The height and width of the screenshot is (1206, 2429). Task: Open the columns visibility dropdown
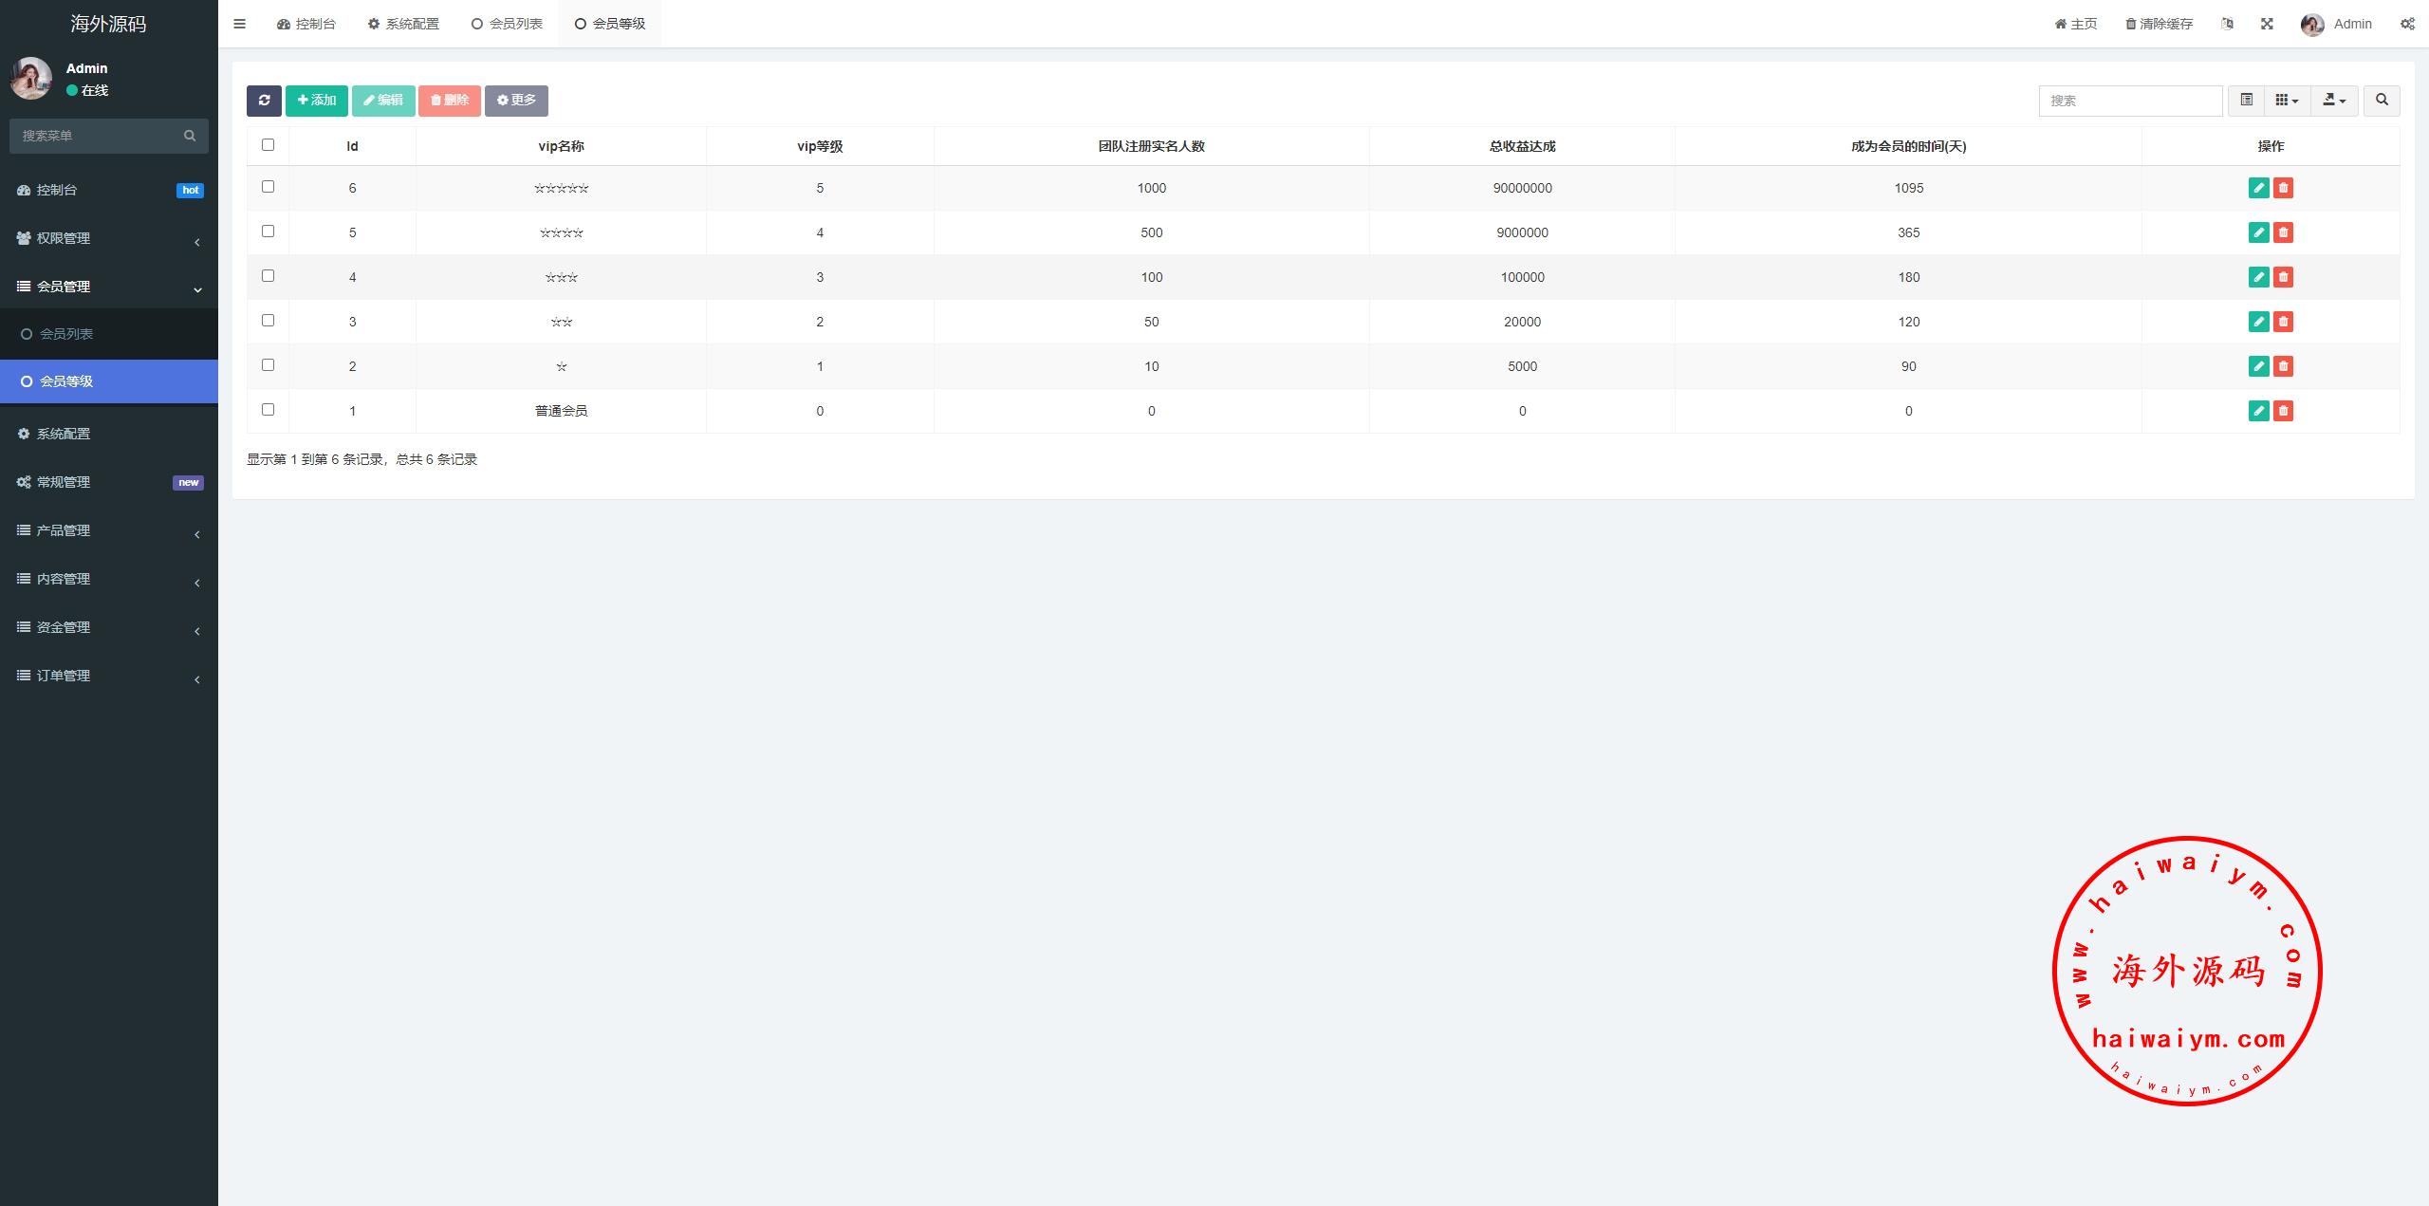[x=2287, y=101]
